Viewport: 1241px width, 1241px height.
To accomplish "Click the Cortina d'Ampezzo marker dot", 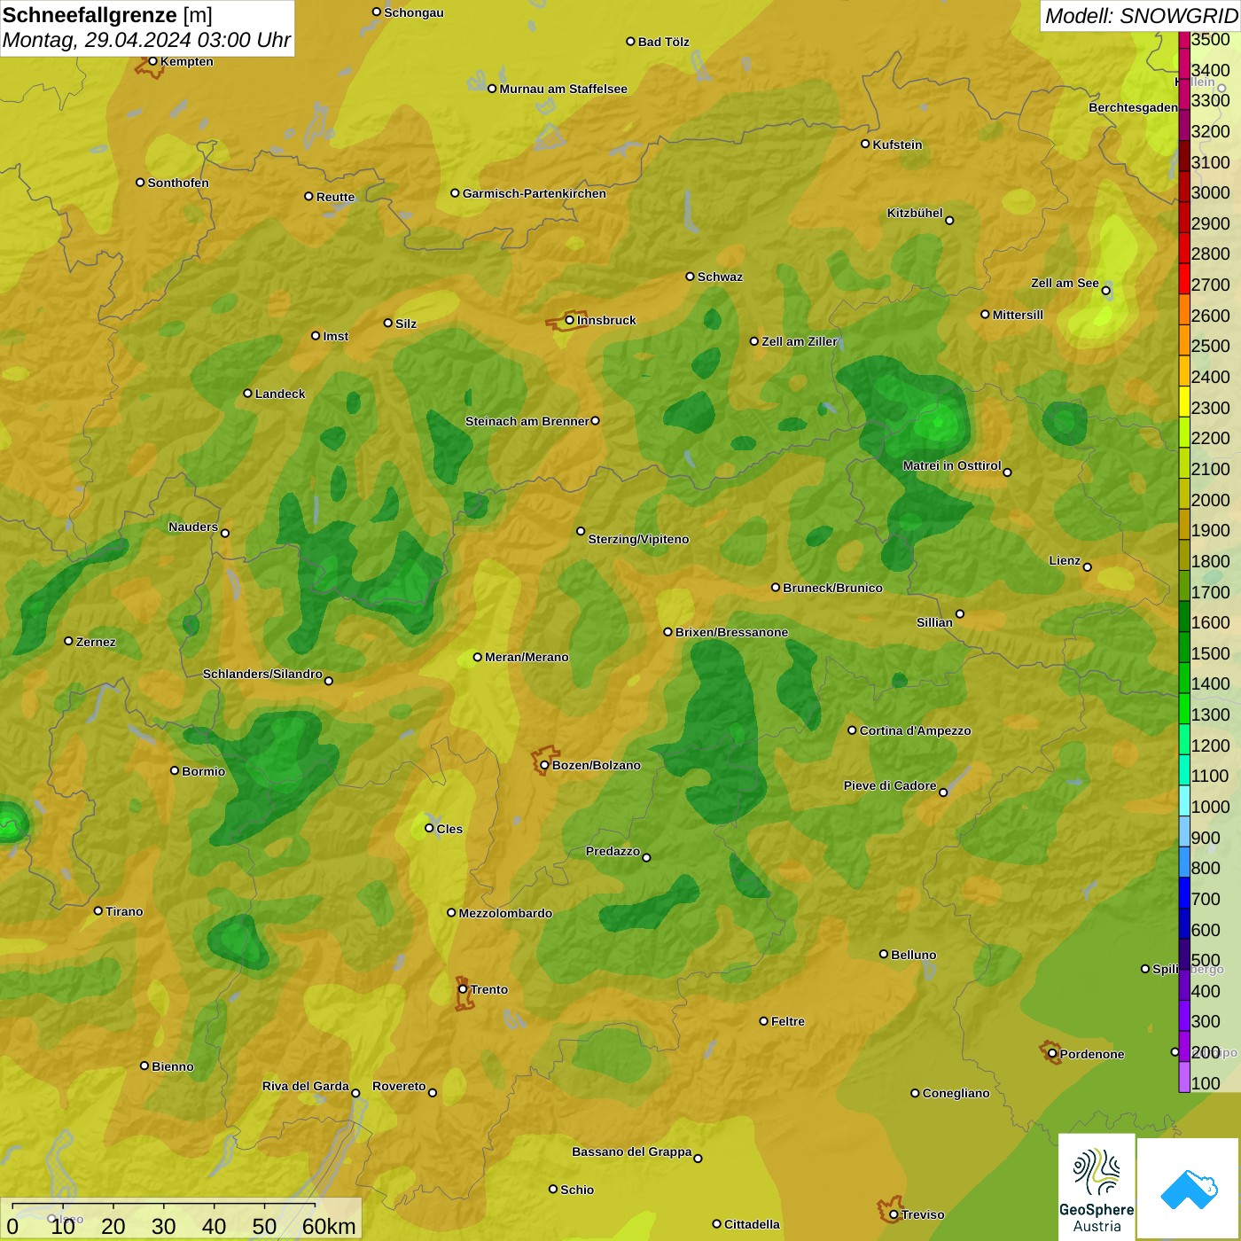I will tap(852, 730).
